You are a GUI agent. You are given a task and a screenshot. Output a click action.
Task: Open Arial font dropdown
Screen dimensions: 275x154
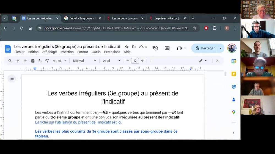coord(112,61)
